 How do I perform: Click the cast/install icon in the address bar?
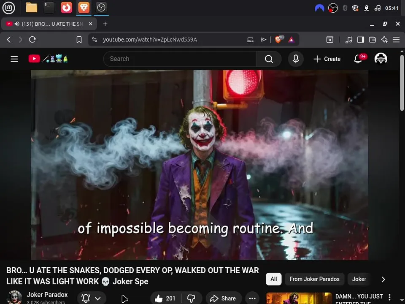[250, 40]
